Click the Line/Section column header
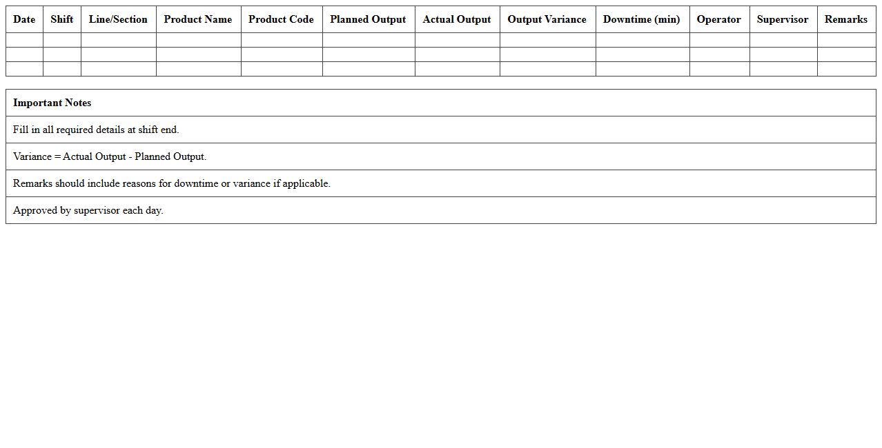Viewport: 882px width, 448px height. tap(118, 19)
